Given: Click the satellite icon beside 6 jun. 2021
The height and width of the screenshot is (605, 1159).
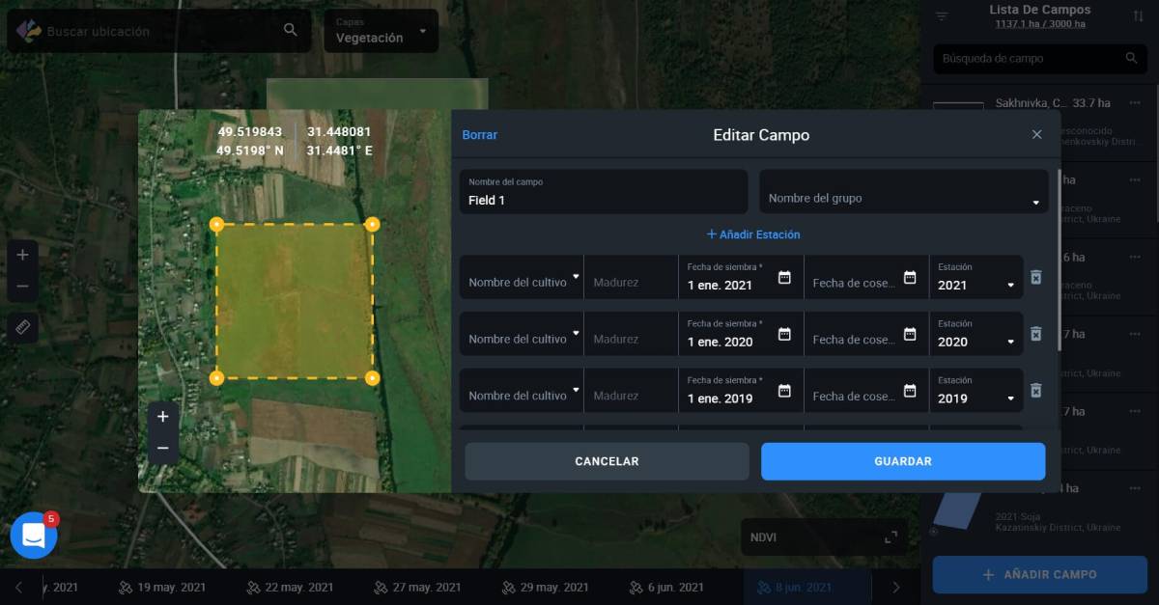Looking at the screenshot, I should (x=636, y=586).
